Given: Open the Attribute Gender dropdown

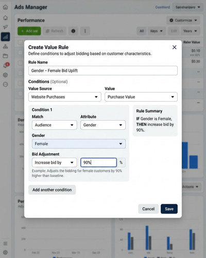Looking at the screenshot, I should coord(103,125).
